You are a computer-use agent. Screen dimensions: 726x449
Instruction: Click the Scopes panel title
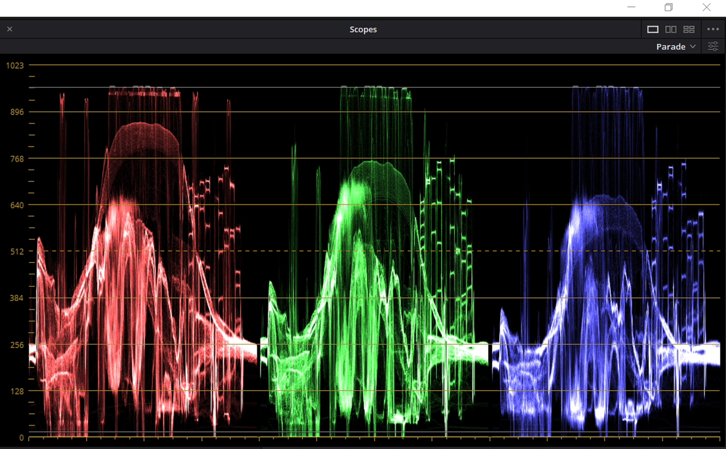363,29
